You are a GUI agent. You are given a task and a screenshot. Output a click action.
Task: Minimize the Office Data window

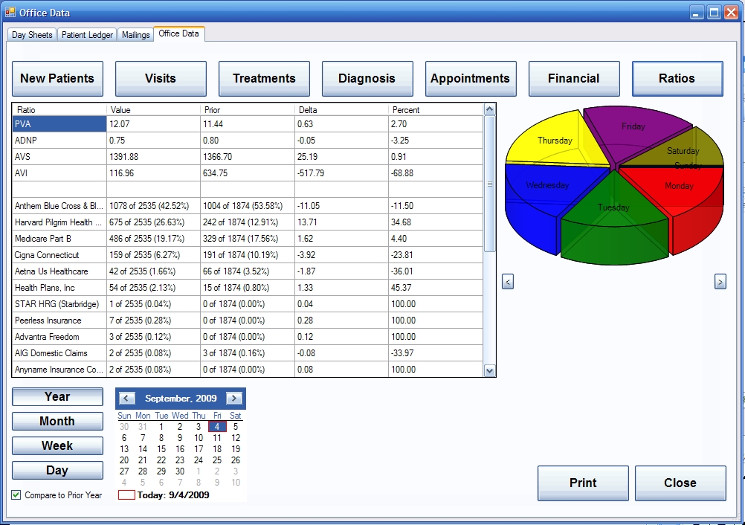coord(697,13)
